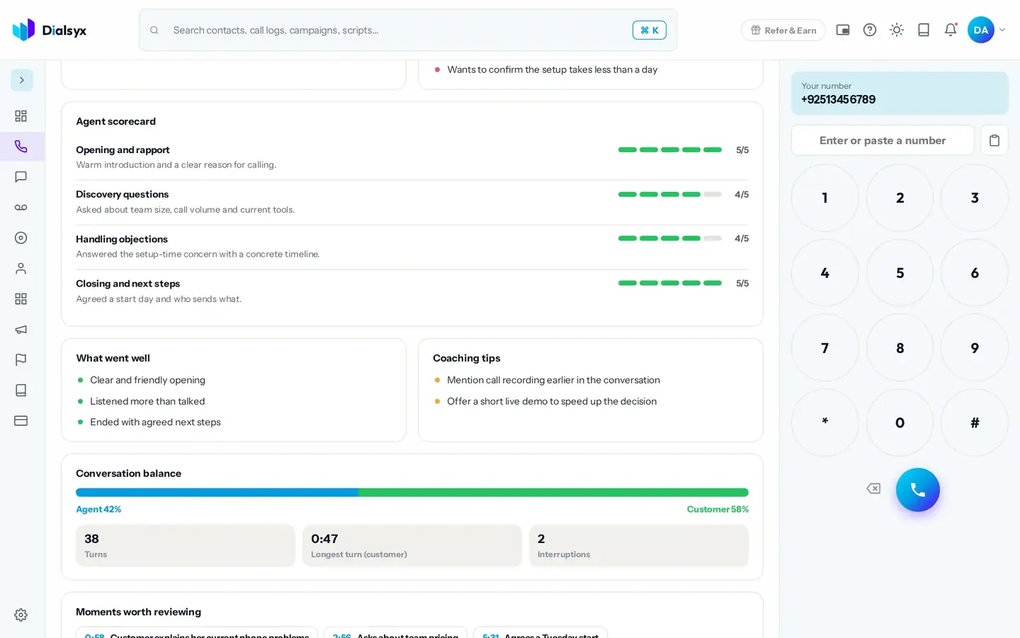Open the billing card sidebar icon
This screenshot has width=1020, height=638.
21,421
